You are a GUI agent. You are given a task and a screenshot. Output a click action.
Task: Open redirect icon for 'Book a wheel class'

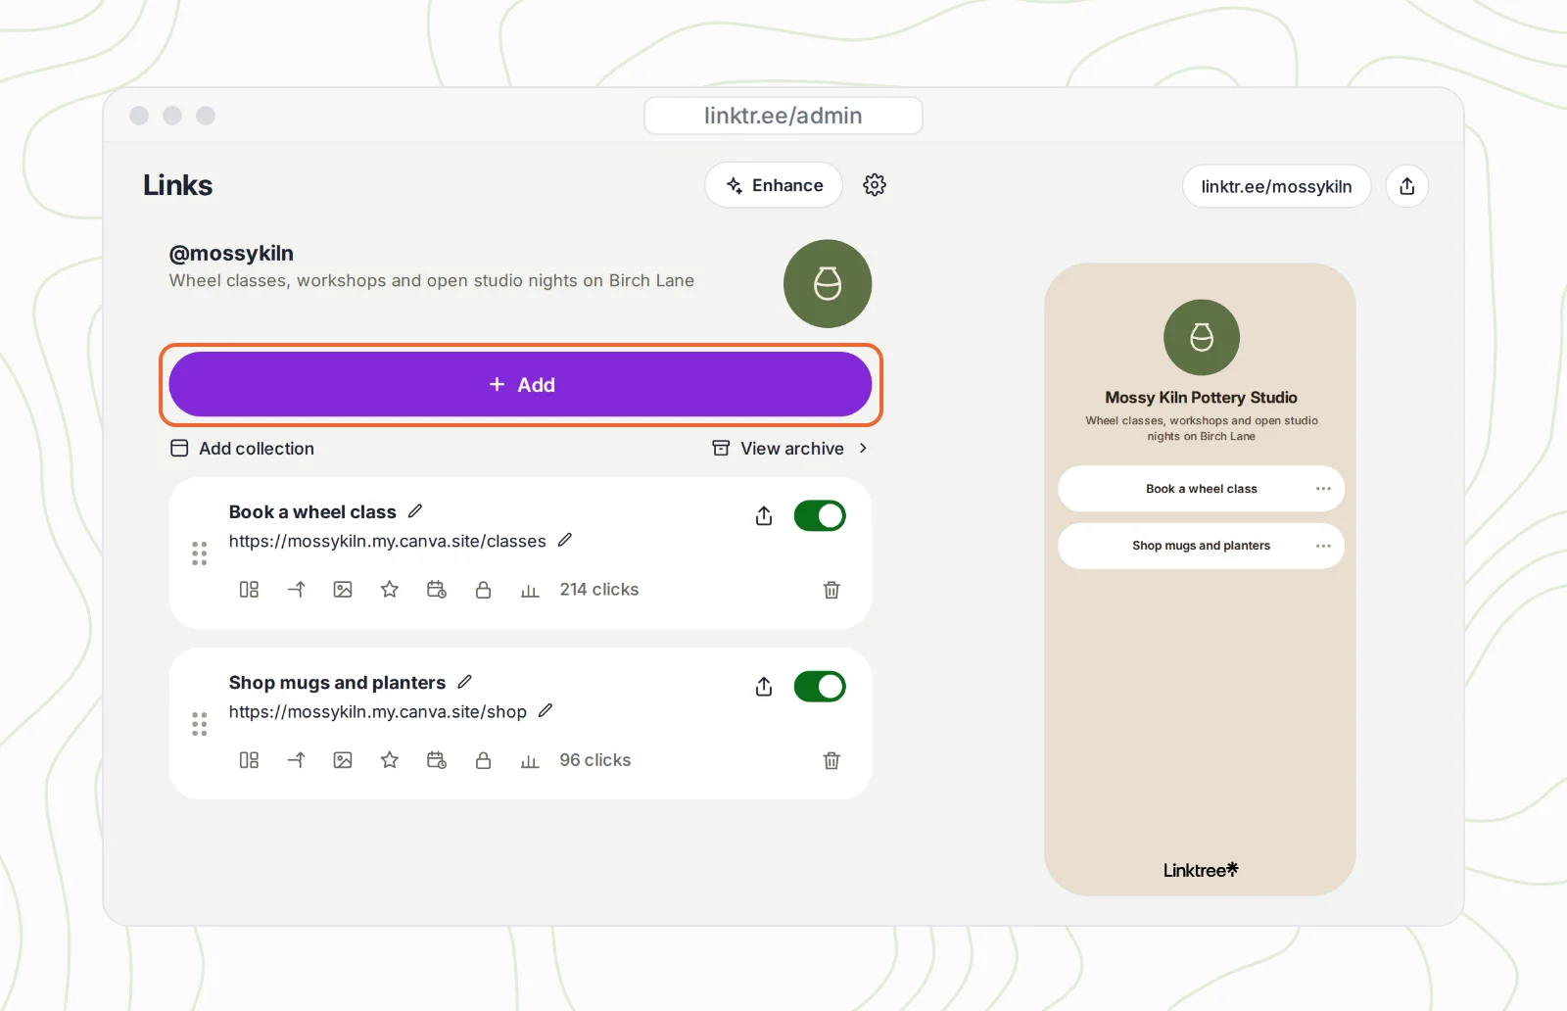point(296,590)
